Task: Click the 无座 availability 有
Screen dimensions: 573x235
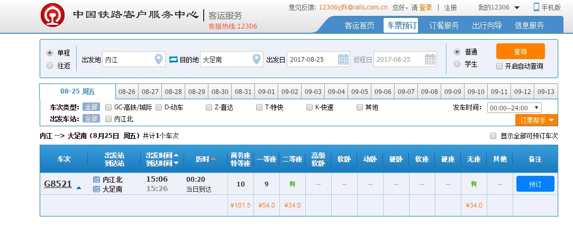Action: coord(474,184)
